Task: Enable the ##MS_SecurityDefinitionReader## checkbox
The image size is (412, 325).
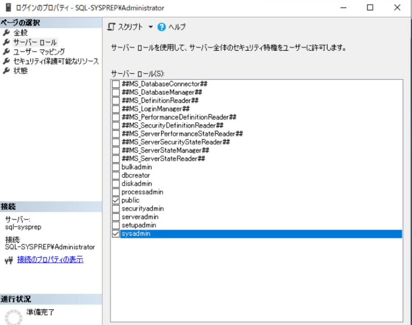Action: (x=116, y=125)
